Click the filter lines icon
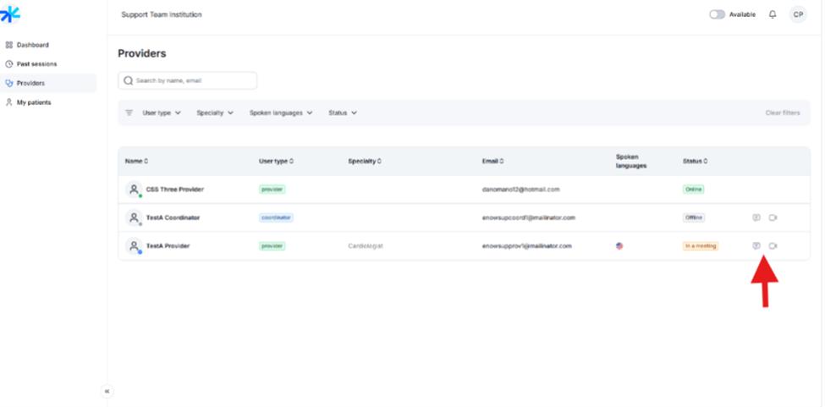The width and height of the screenshot is (825, 407). click(129, 113)
